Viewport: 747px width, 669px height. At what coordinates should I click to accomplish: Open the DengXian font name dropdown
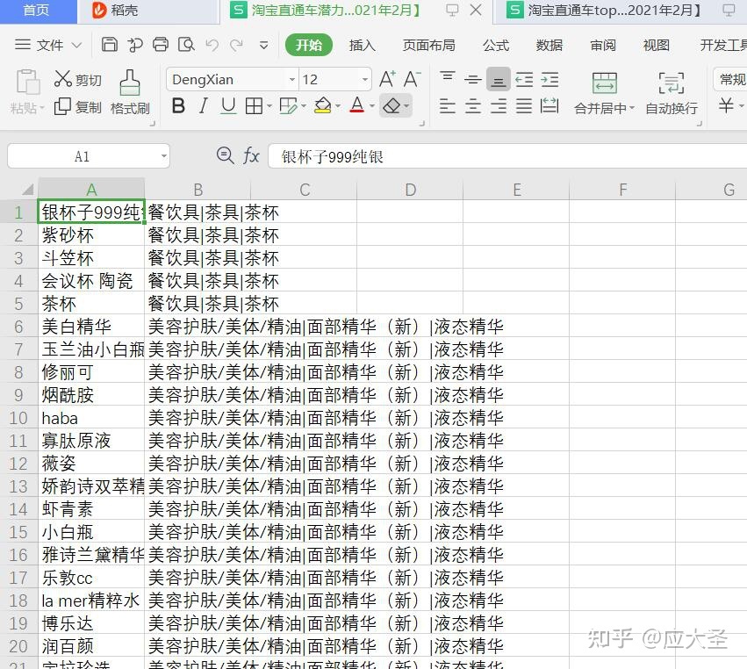coord(292,80)
